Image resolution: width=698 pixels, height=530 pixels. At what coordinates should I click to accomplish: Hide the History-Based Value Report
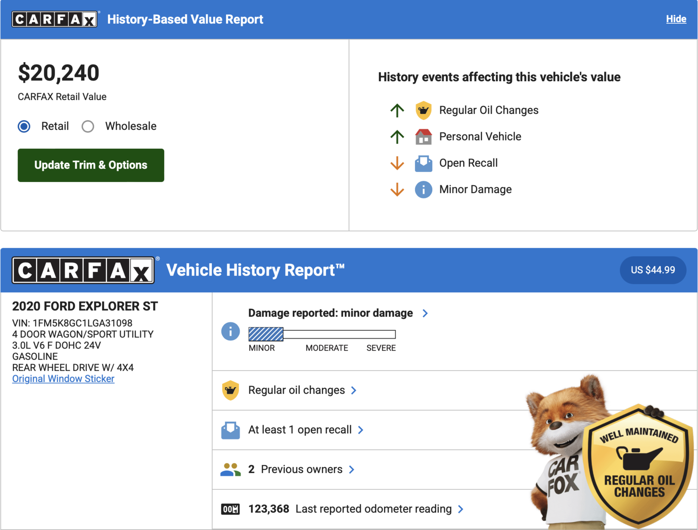point(675,19)
